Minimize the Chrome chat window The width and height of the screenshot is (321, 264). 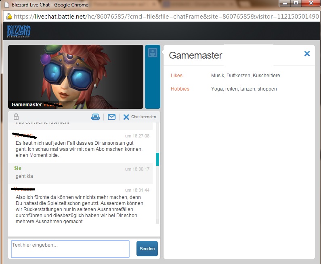tap(285, 3)
